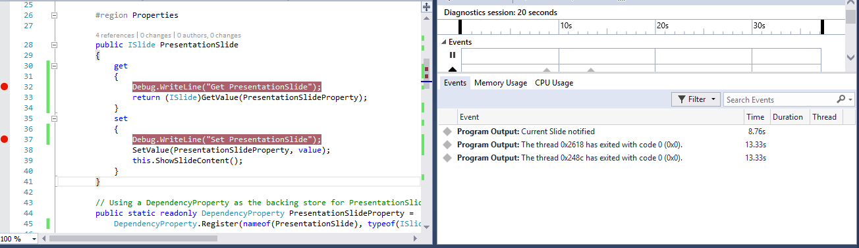Click the pause marker in Events track
The height and width of the screenshot is (248, 859).
[x=452, y=55]
